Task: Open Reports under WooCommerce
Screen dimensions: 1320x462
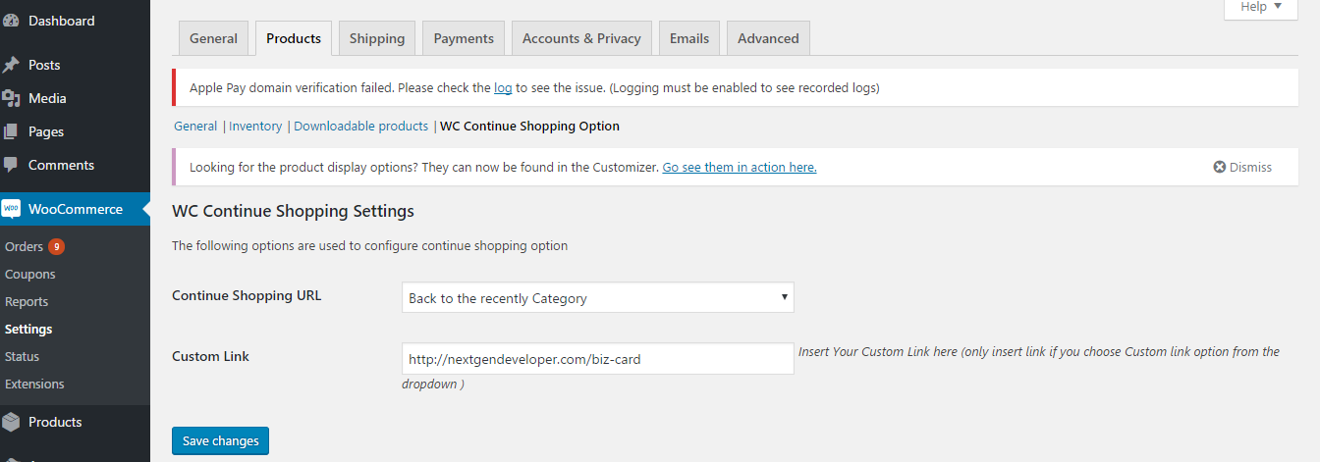Action: [27, 302]
